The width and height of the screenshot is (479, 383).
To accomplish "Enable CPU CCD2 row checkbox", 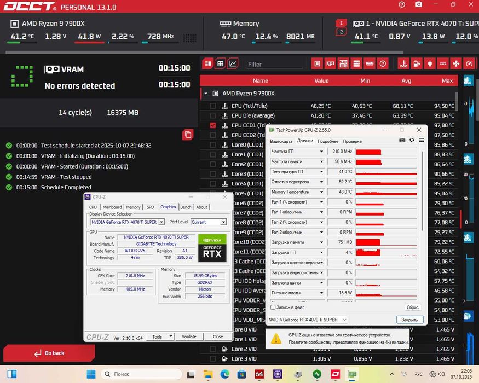I will point(212,135).
